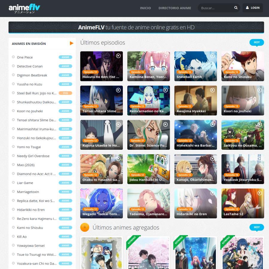Click the play icon on the Awajima Hyakkei card
This screenshot has width=269, height=269.
pyautogui.click(x=213, y=90)
